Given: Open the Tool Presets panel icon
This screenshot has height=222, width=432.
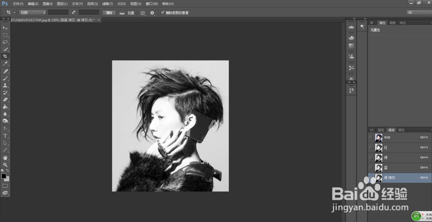Looking at the screenshot, I should point(351,68).
